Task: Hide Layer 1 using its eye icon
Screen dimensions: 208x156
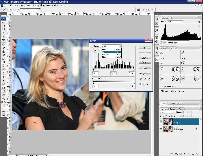Action: pos(161,122)
